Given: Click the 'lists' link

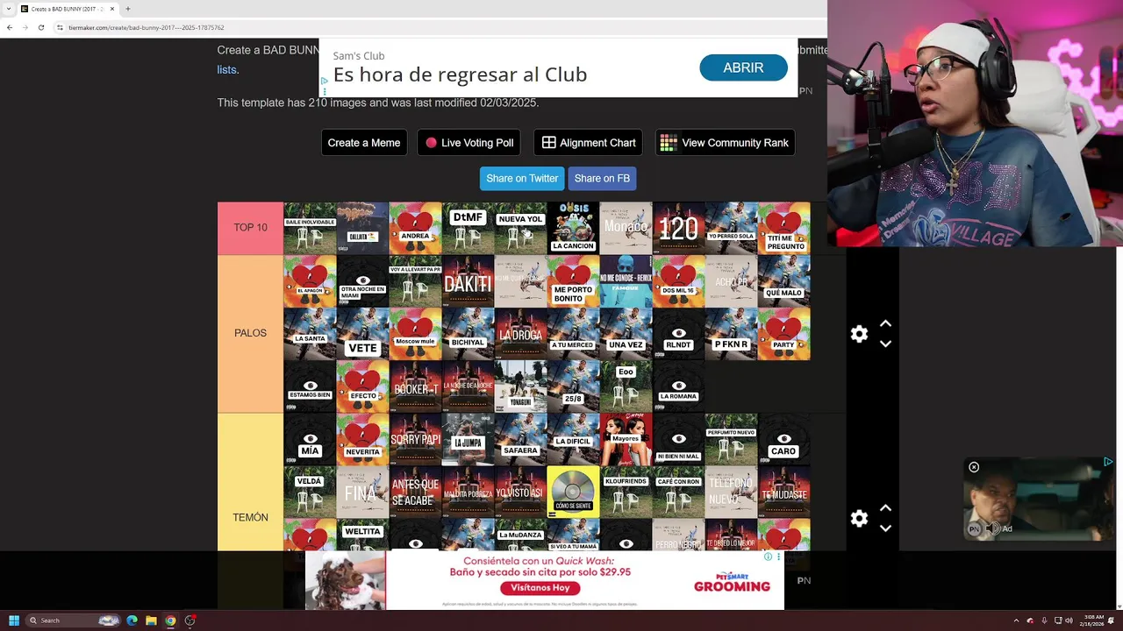Looking at the screenshot, I should (226, 69).
